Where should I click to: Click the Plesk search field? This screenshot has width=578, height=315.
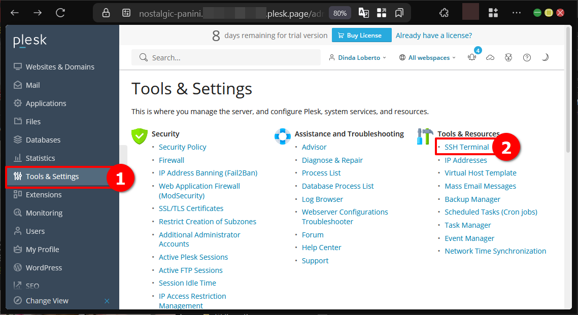[x=226, y=58]
